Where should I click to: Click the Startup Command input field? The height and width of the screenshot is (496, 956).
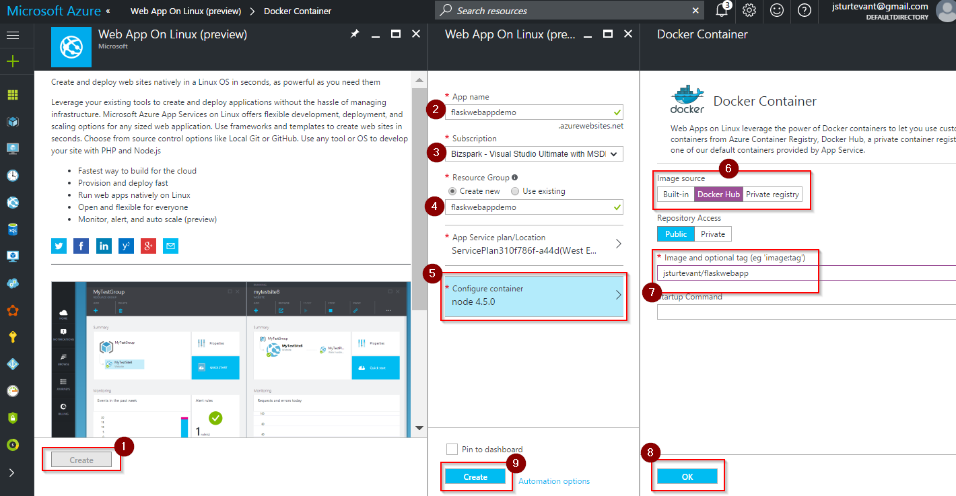coord(807,312)
